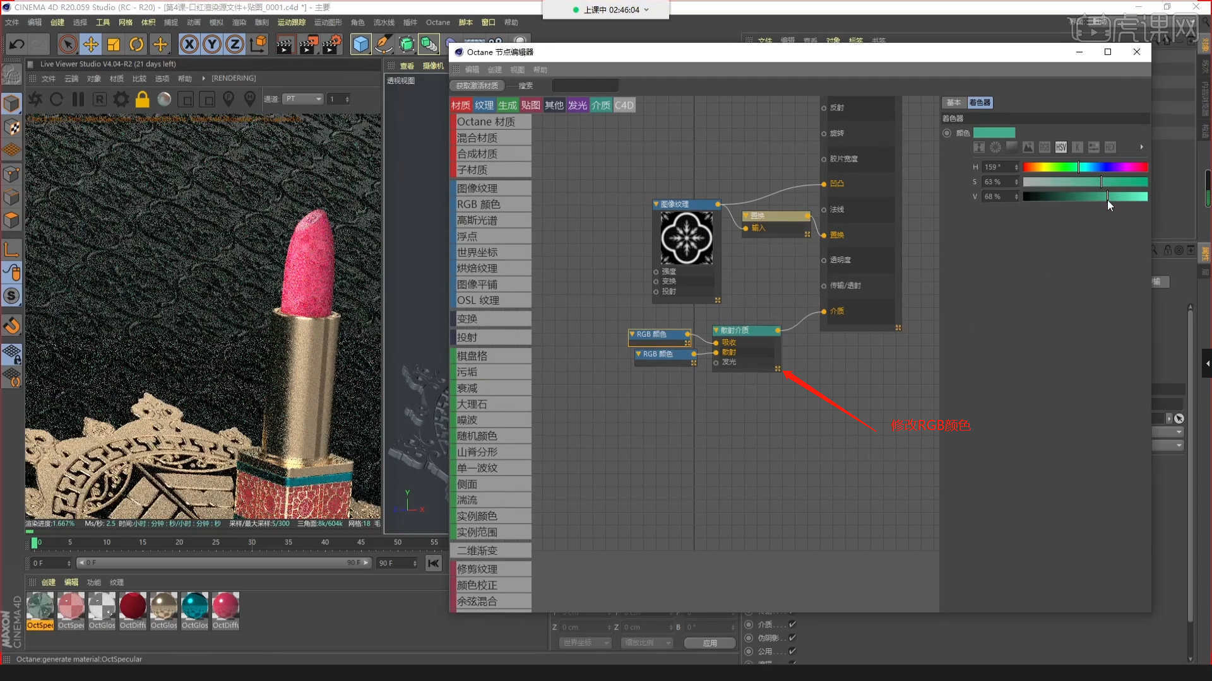Screen dimensions: 1212x681
Task: Select the Live Selection tool
Action: (68, 44)
